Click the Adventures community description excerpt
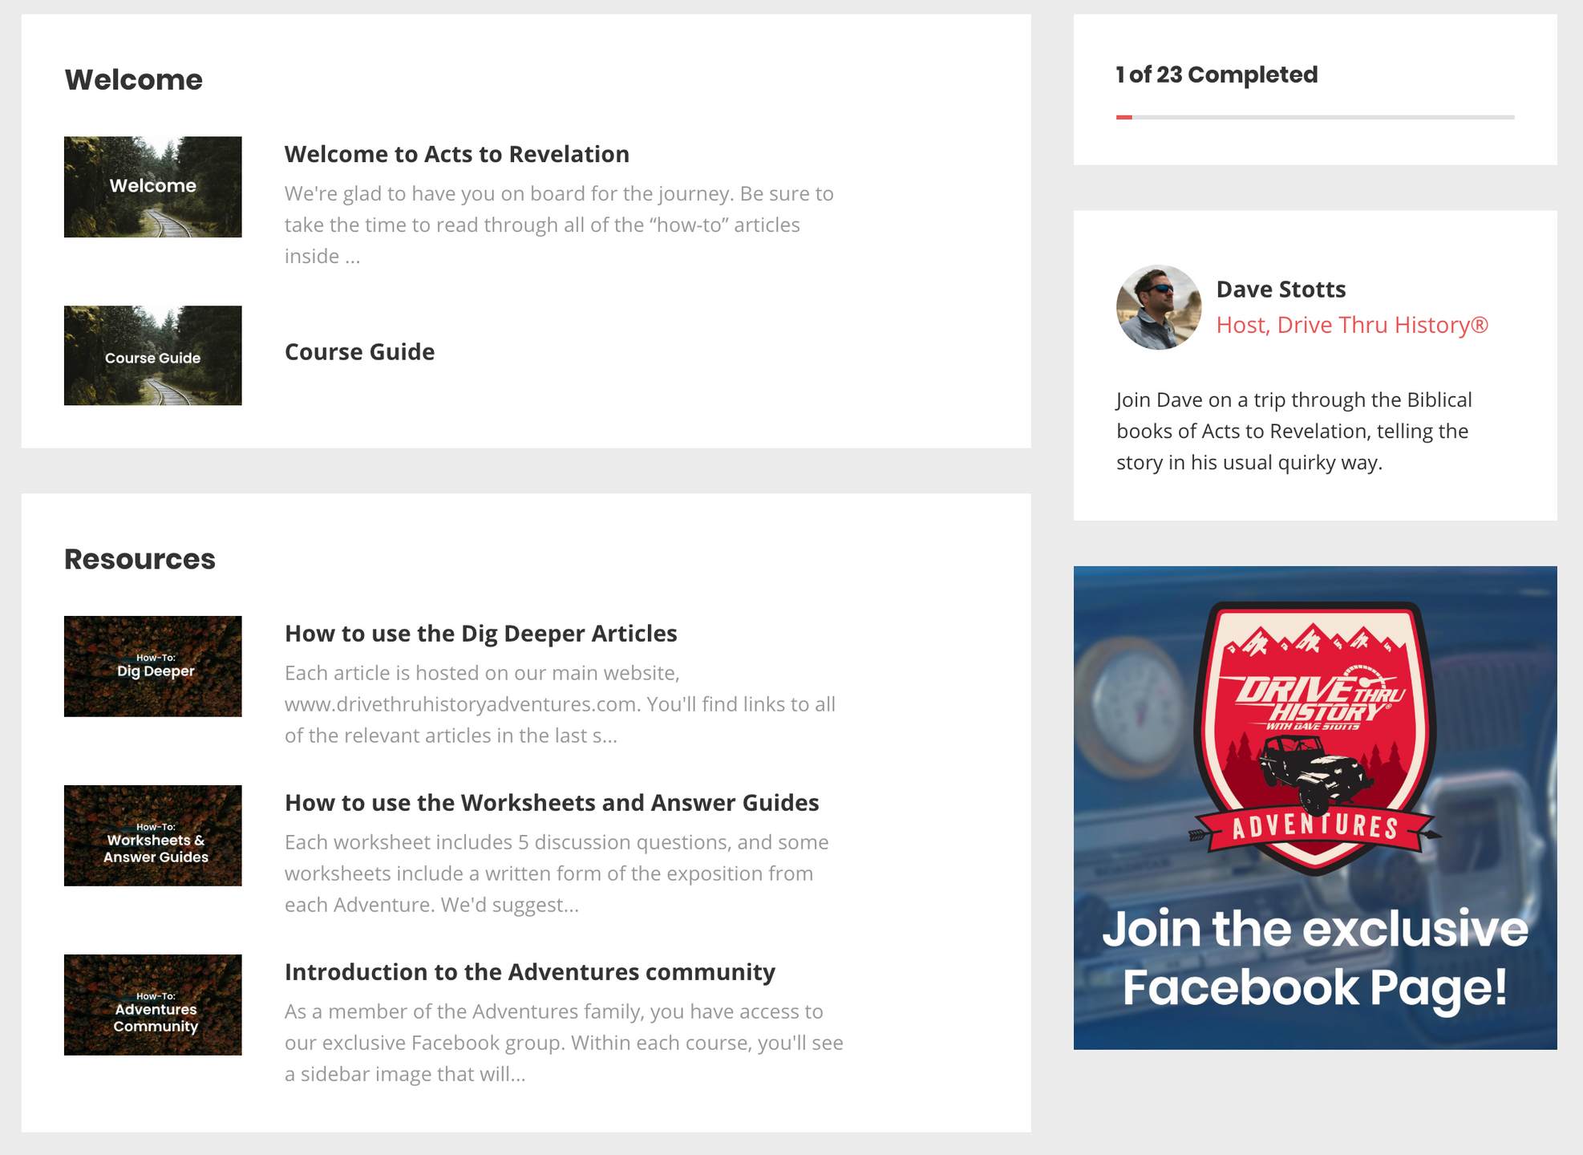Image resolution: width=1583 pixels, height=1155 pixels. coord(564,1043)
